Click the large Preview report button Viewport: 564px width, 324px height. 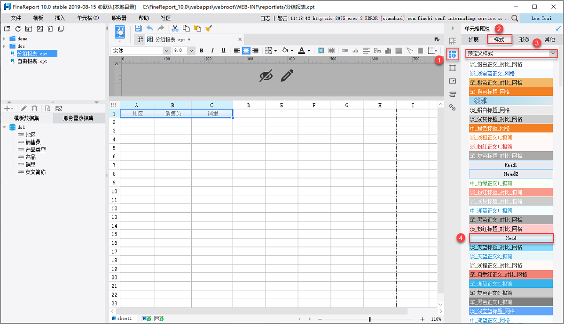120,32
